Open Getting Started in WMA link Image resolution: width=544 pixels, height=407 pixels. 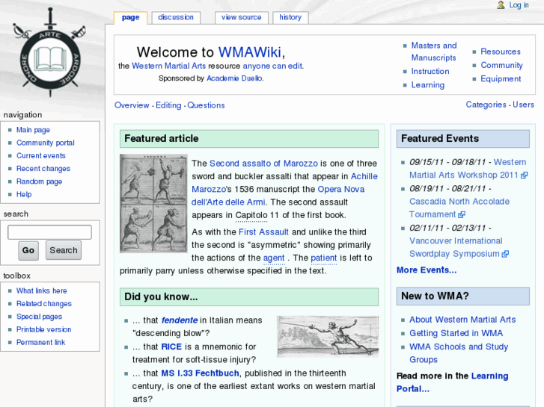(x=456, y=333)
